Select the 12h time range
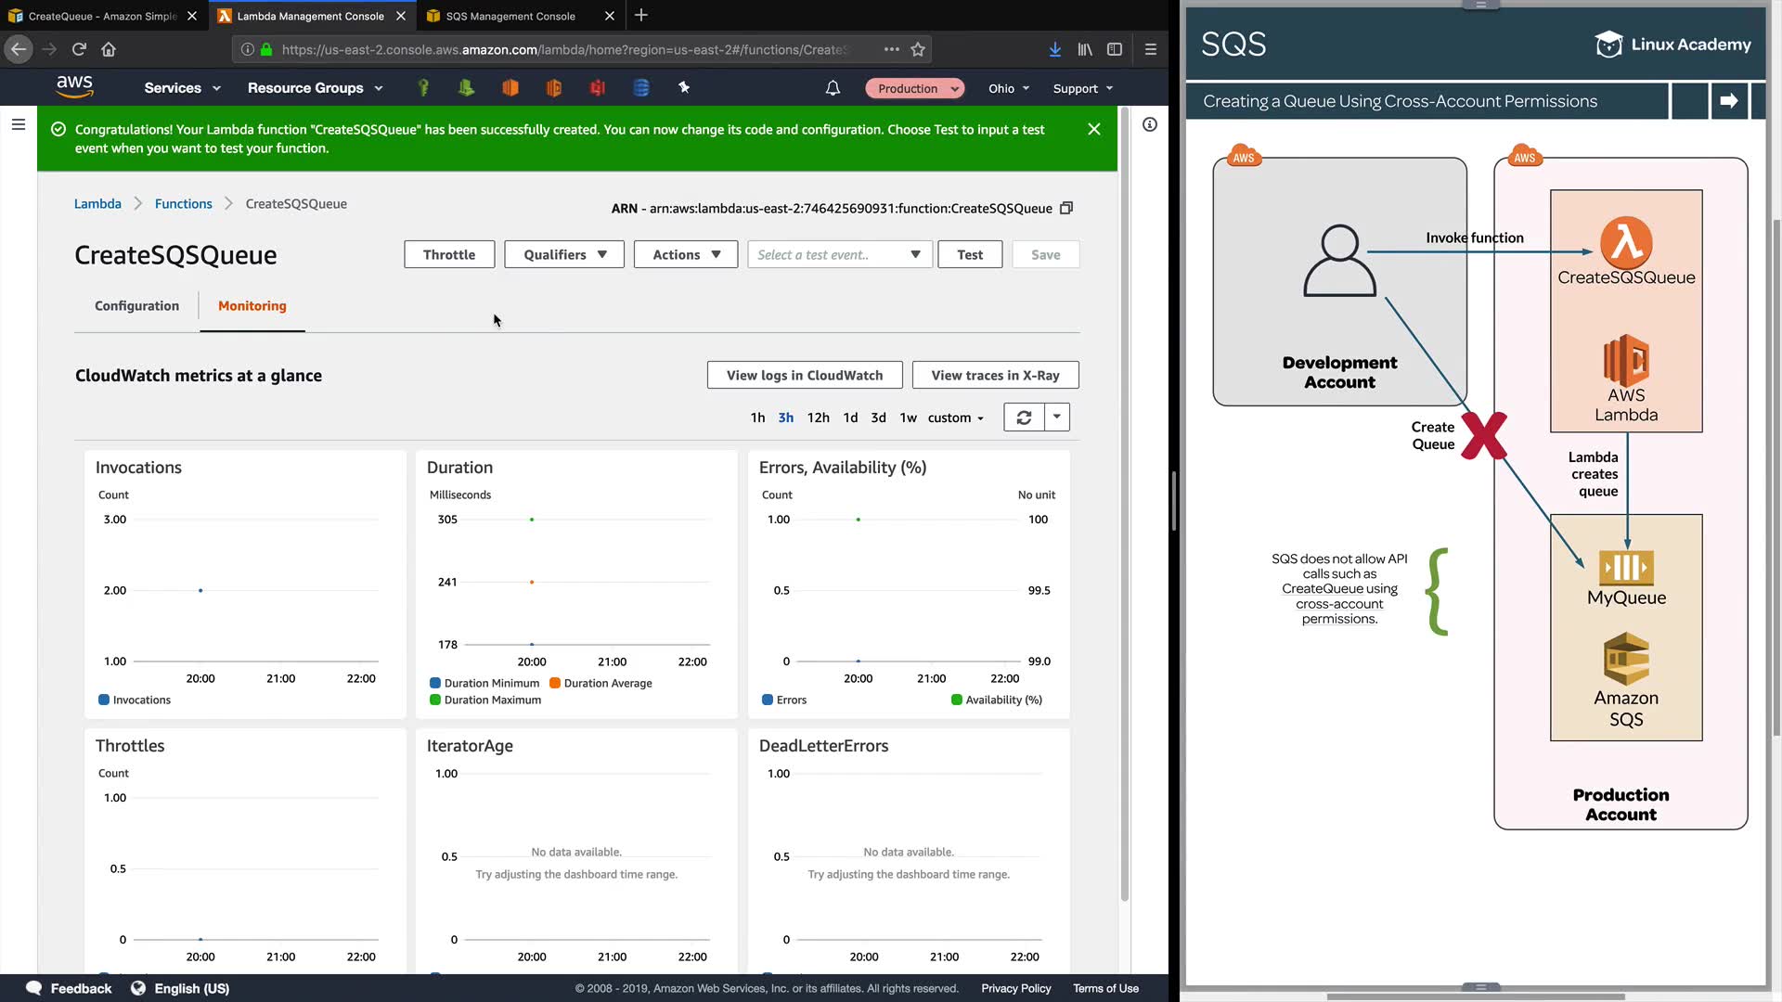This screenshot has width=1782, height=1002. pos(818,417)
